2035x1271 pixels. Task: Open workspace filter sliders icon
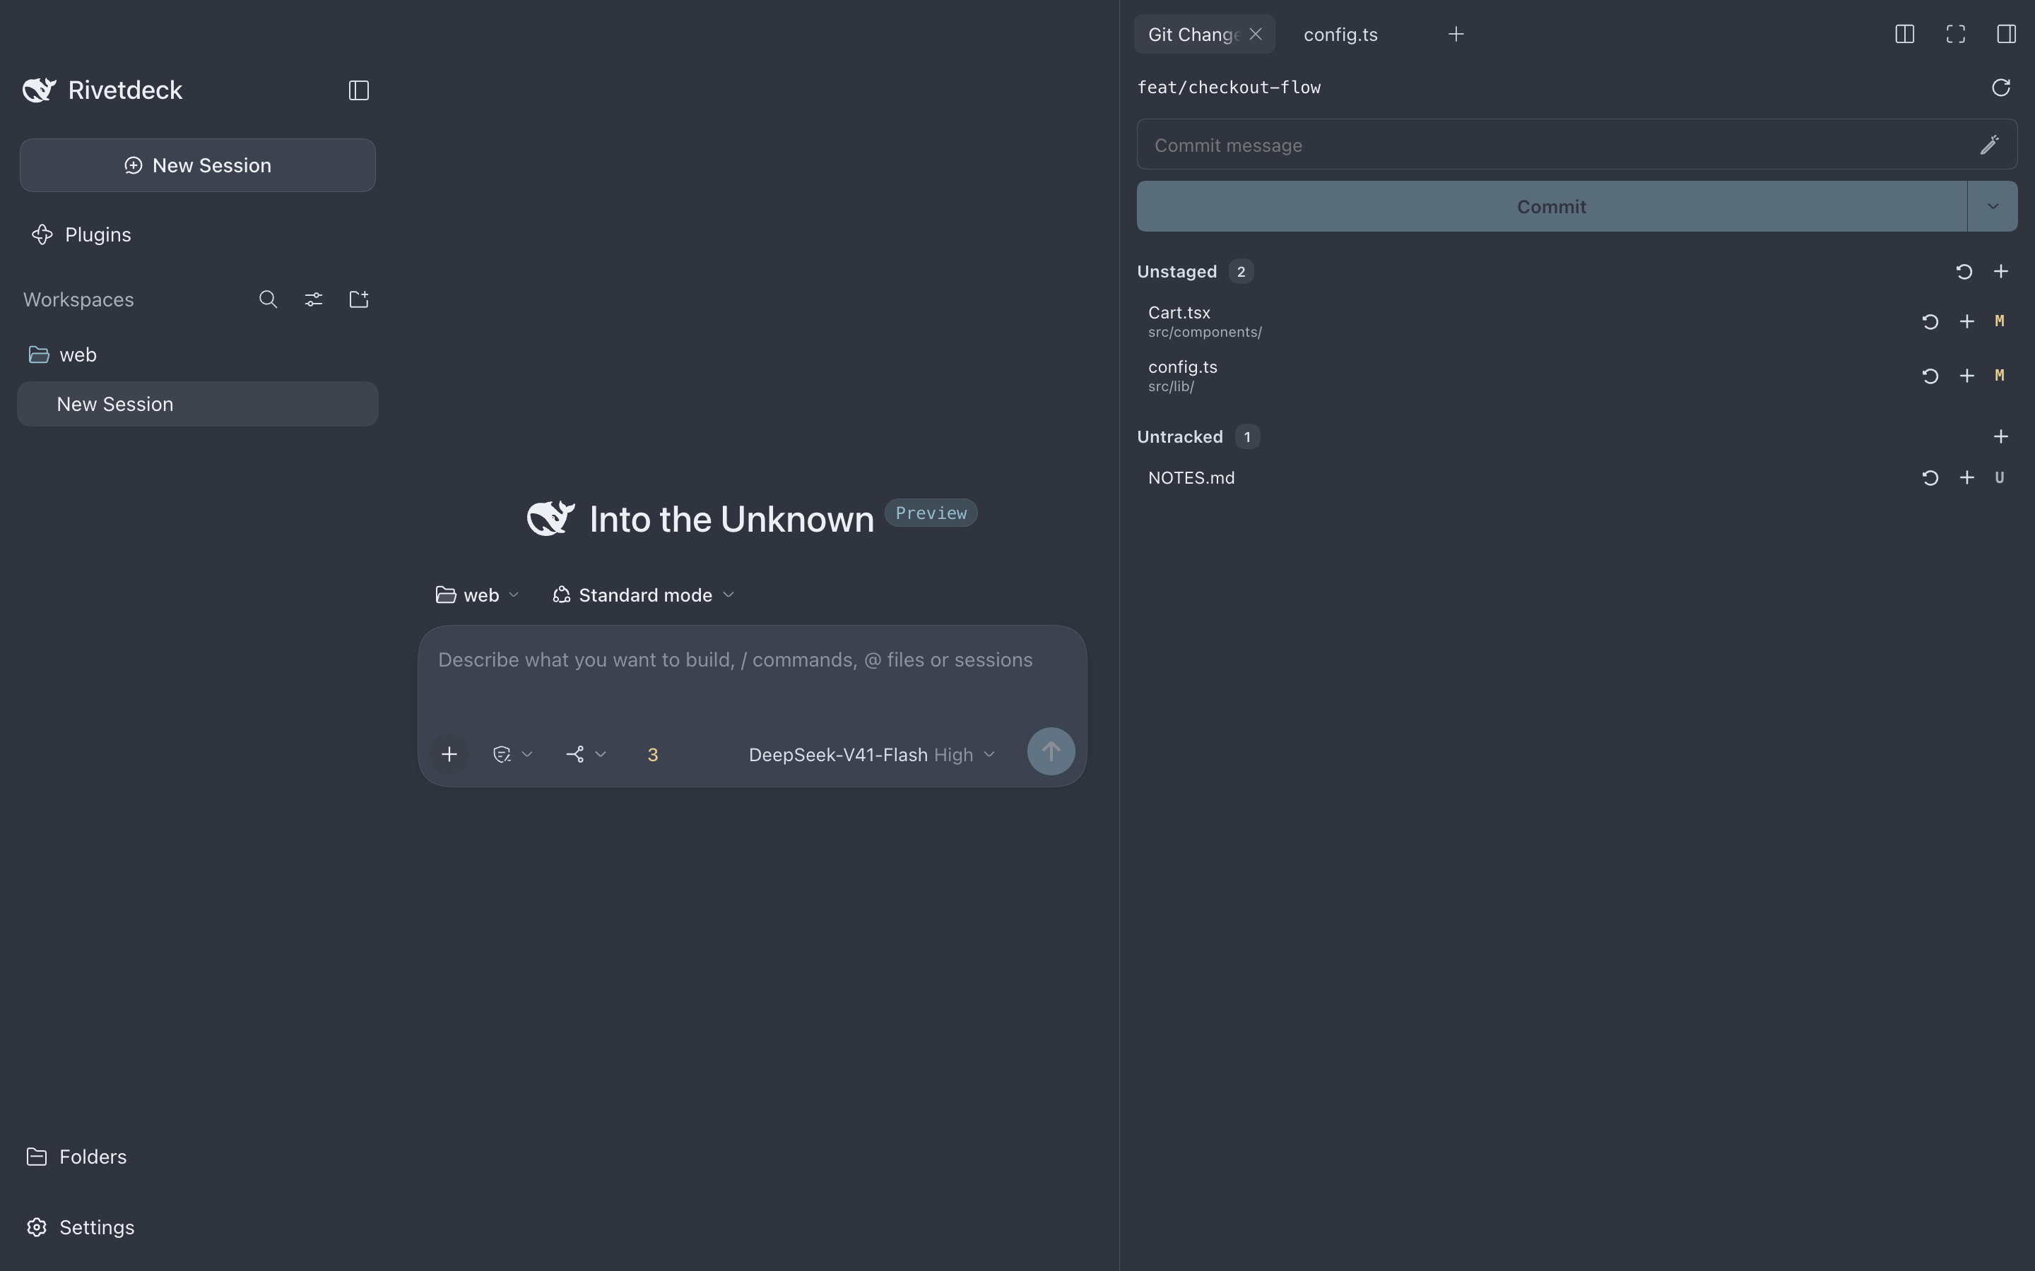pos(314,299)
